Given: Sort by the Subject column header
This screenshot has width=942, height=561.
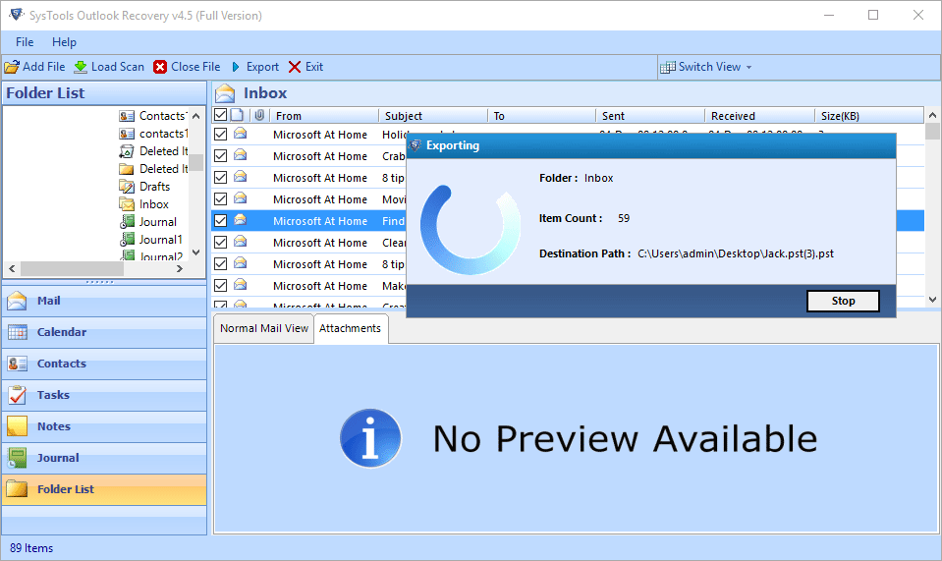Looking at the screenshot, I should pos(432,115).
